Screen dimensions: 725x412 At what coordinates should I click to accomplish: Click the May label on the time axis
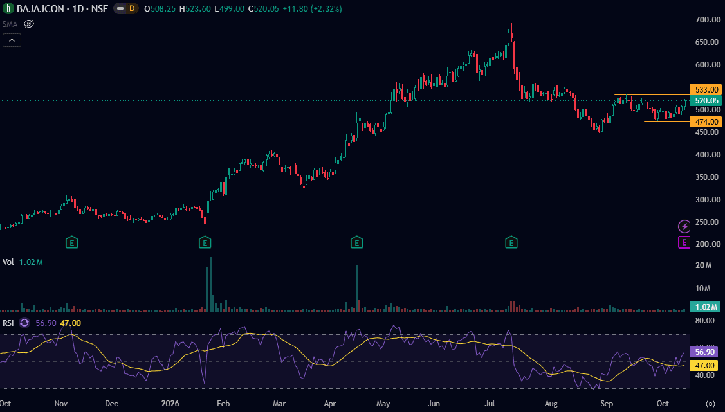pos(383,404)
